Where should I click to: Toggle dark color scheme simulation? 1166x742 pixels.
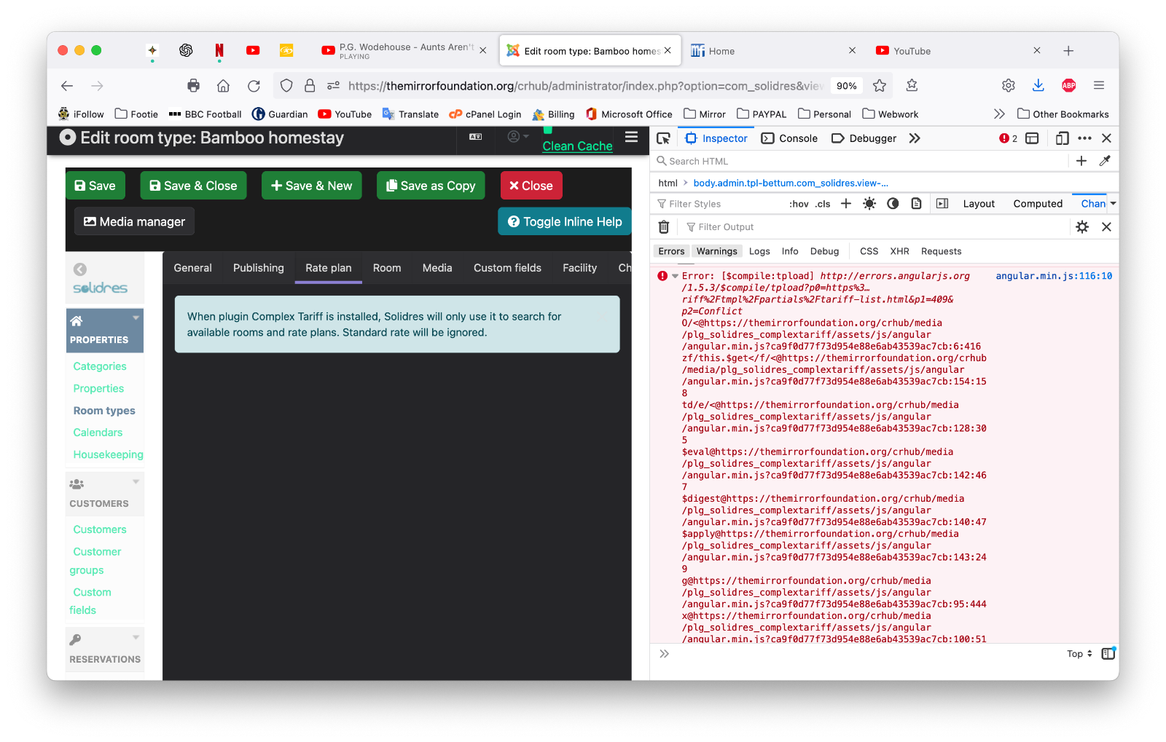click(x=893, y=204)
